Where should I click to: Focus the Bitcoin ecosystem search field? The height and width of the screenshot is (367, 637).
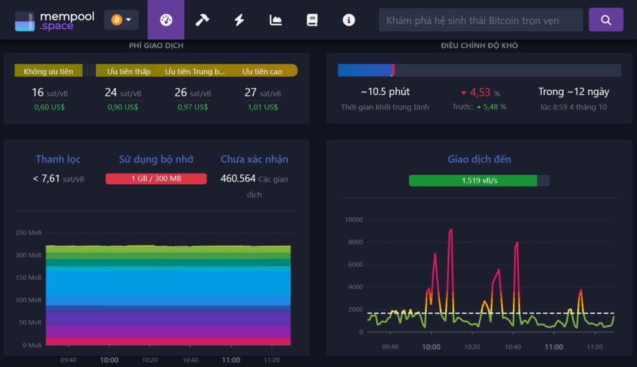(x=481, y=20)
